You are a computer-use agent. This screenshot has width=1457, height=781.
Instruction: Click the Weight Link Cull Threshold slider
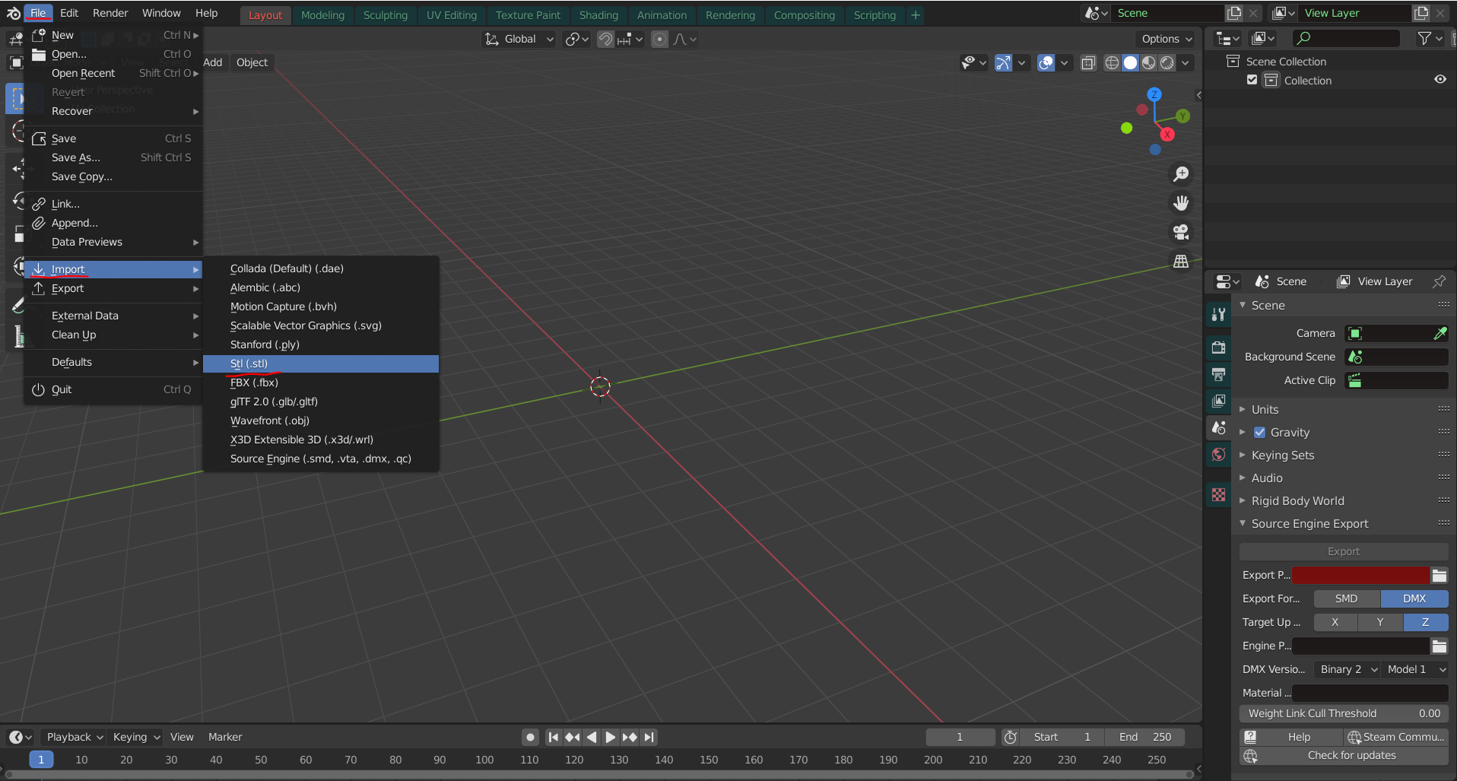point(1344,713)
